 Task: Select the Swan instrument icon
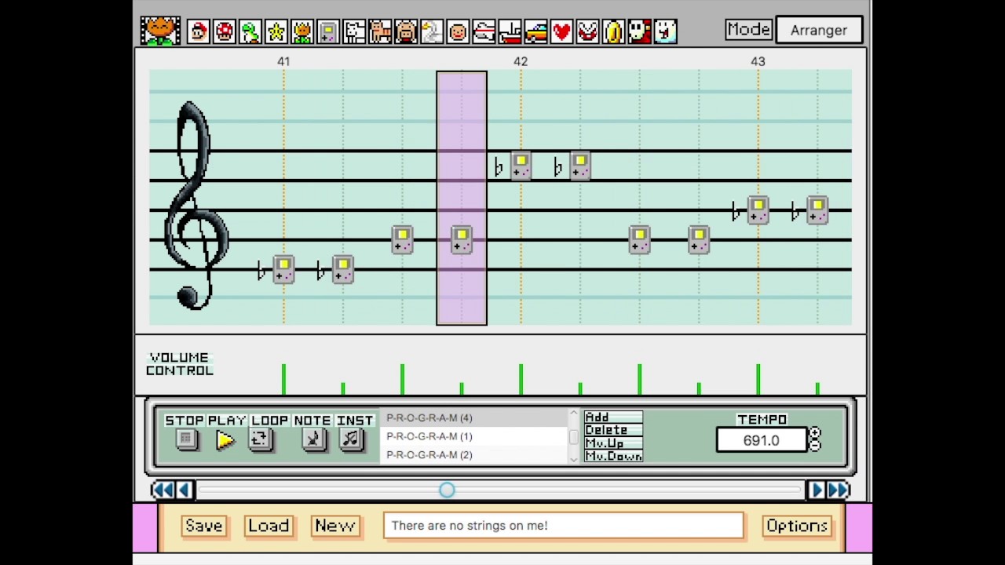click(432, 31)
